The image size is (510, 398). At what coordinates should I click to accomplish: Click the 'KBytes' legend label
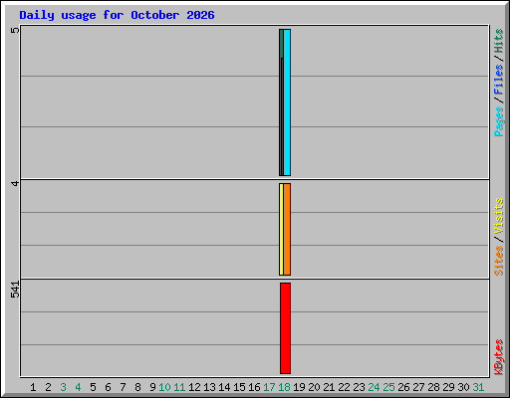tap(499, 357)
